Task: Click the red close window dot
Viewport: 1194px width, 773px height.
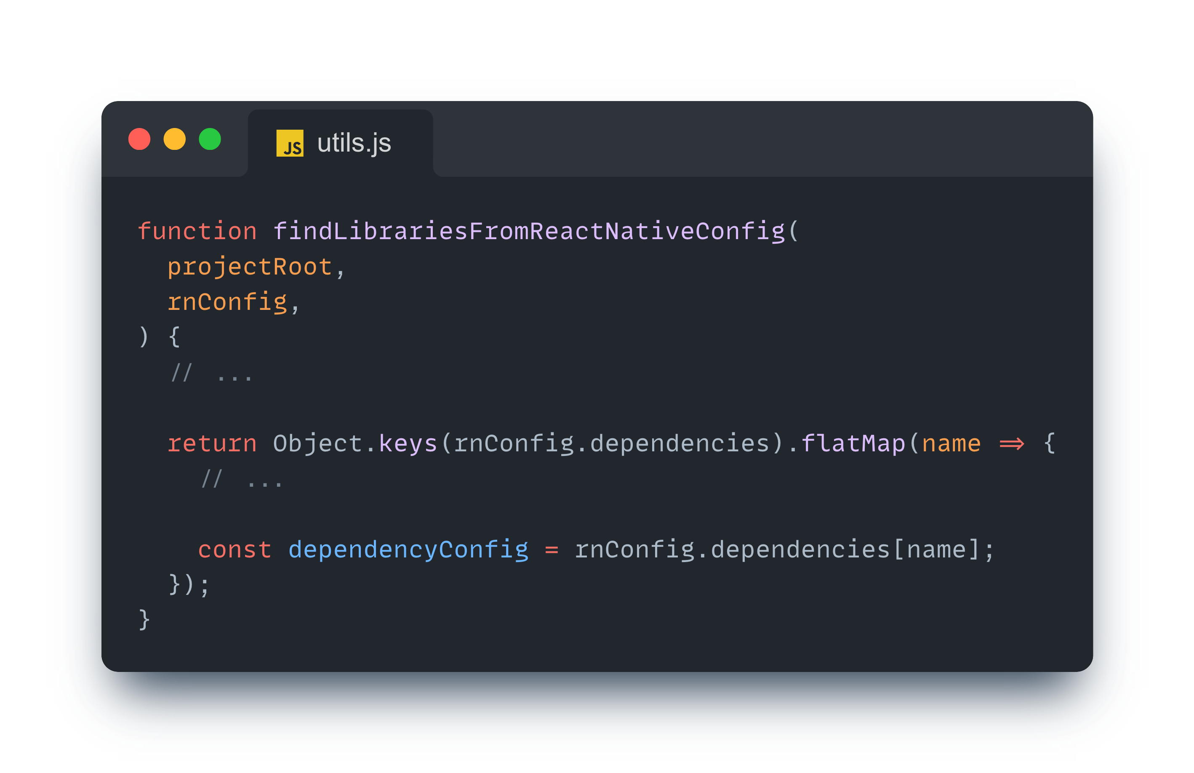Action: pos(139,139)
